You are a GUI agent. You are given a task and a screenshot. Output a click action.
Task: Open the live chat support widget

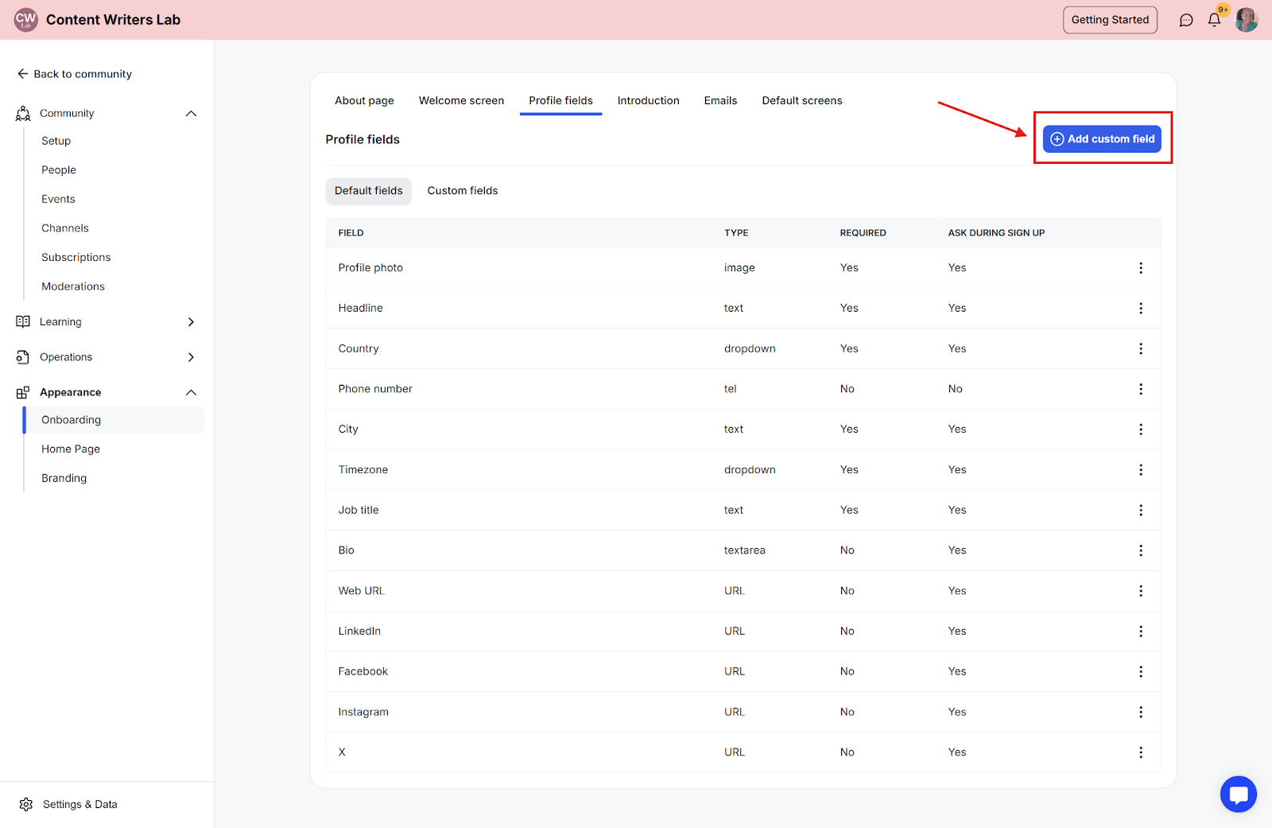pos(1239,794)
